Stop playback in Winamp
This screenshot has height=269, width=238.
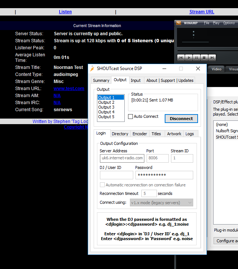tap(204, 57)
